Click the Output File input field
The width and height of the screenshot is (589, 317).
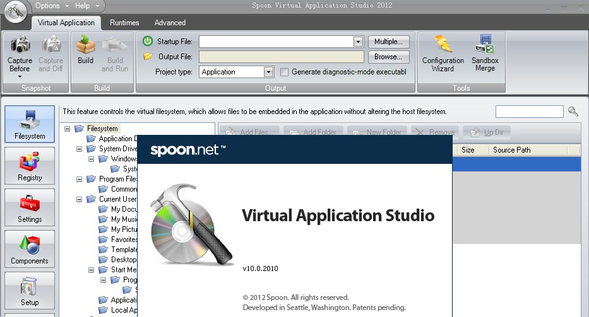point(282,57)
